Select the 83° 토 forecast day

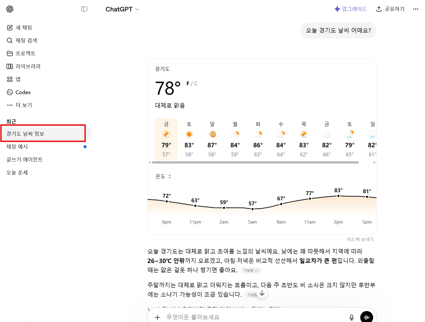[189, 139]
